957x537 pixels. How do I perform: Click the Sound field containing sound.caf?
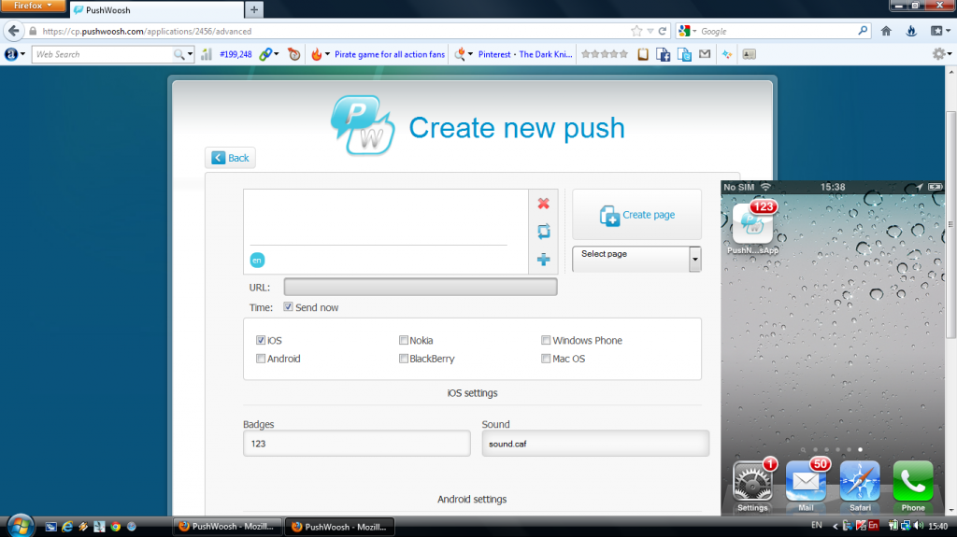(595, 444)
